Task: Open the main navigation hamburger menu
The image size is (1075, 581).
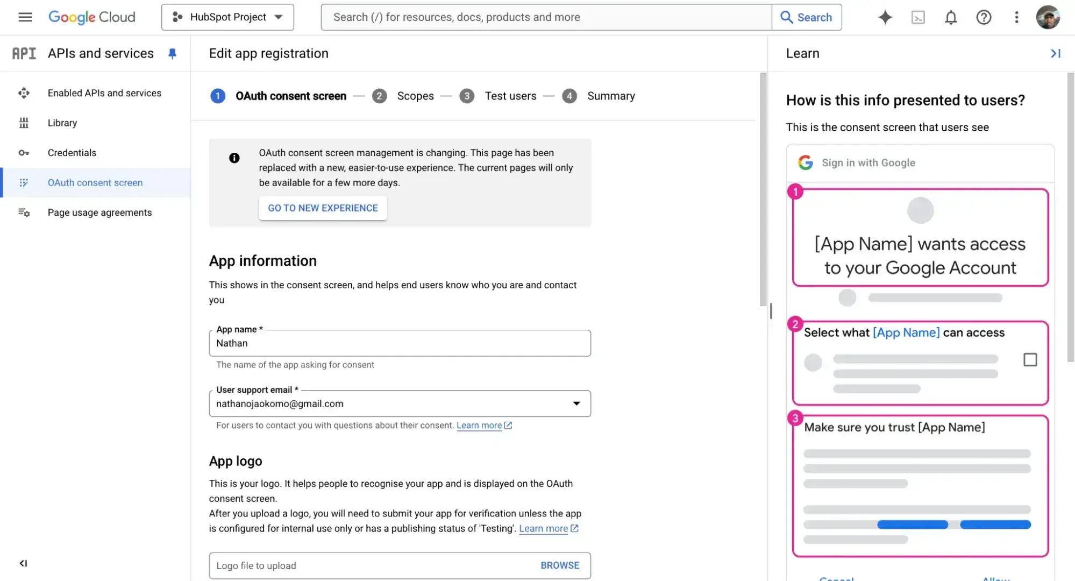Action: 25,17
